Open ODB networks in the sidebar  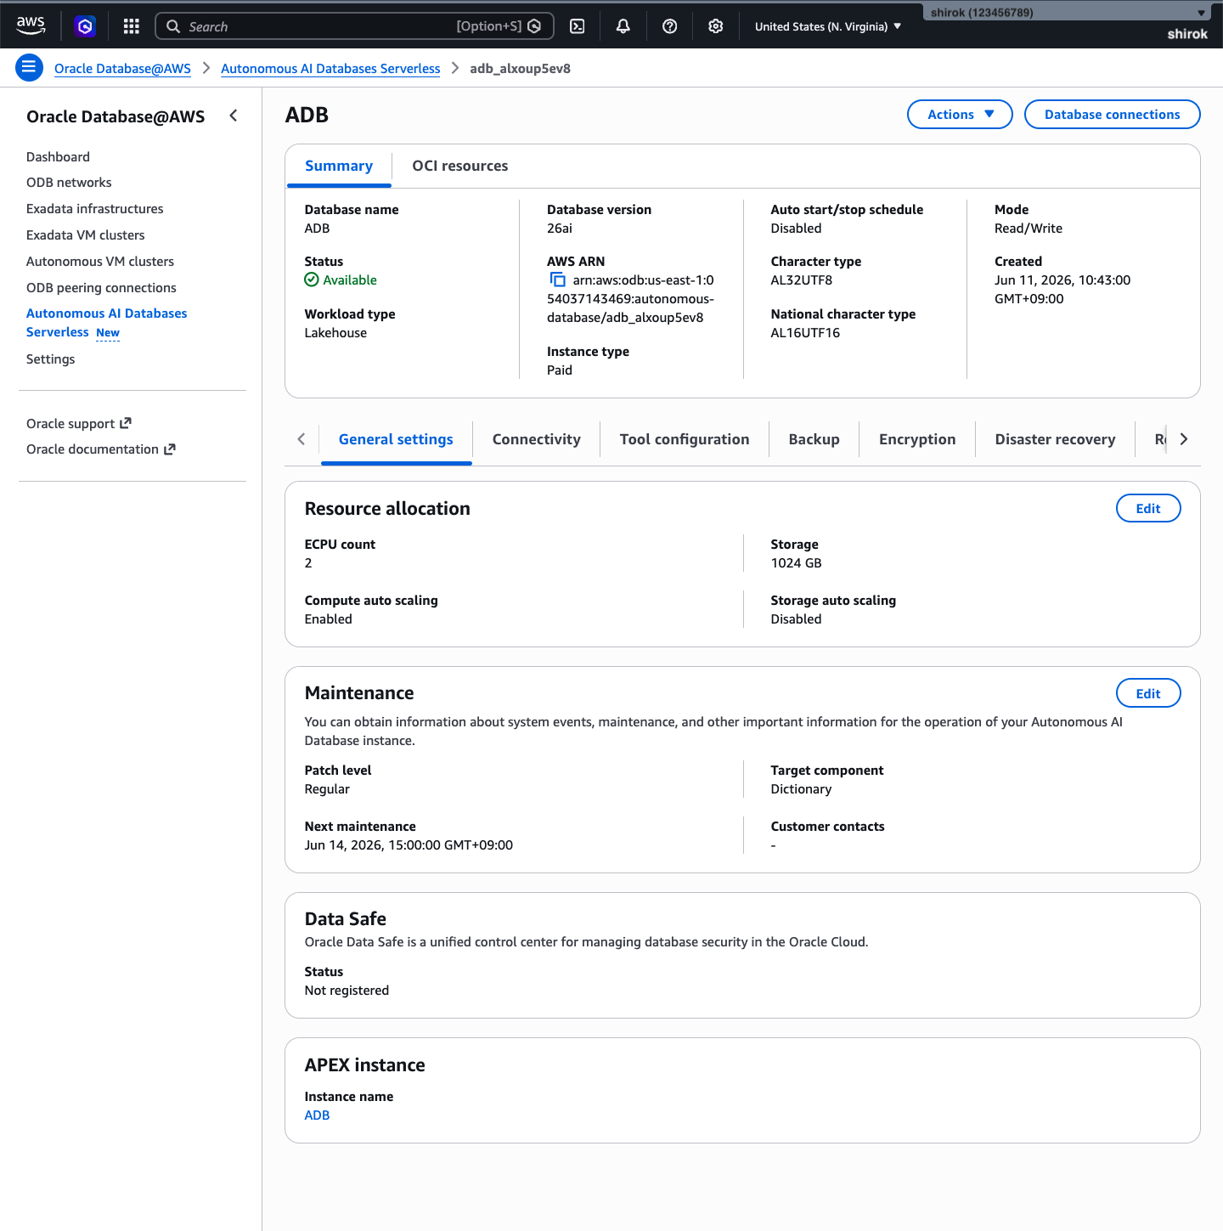pyautogui.click(x=69, y=183)
